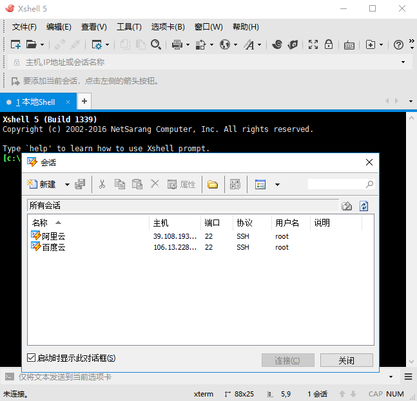Click the Font icon in toolbar

[x=249, y=44]
